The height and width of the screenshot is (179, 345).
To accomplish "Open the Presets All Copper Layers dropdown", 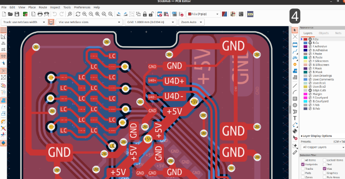I will click(323, 147).
